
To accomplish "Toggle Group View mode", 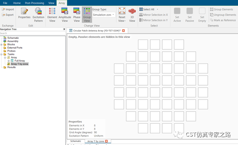I will (87, 15).
